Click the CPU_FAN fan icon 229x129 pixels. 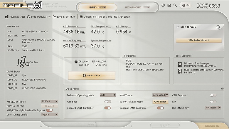pyautogui.click(x=76, y=62)
